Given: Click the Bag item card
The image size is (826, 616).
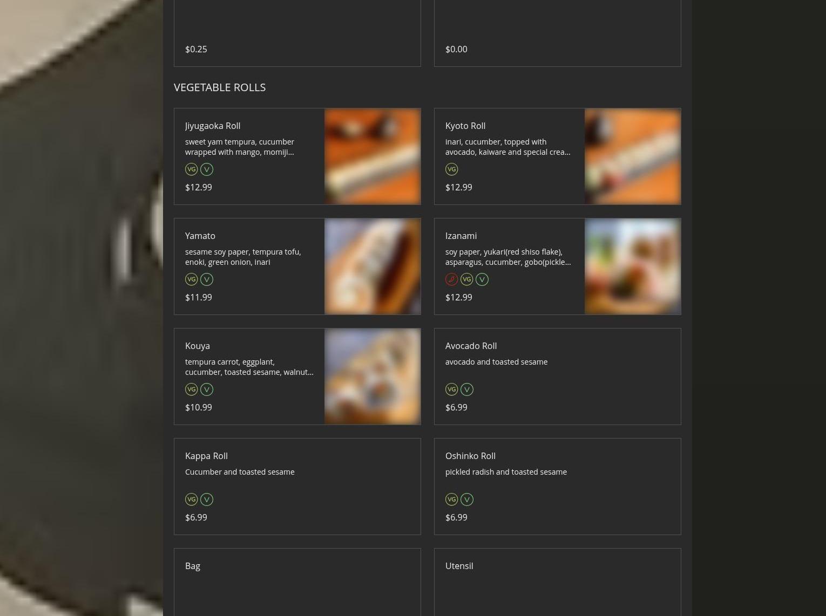Looking at the screenshot, I should (x=297, y=583).
